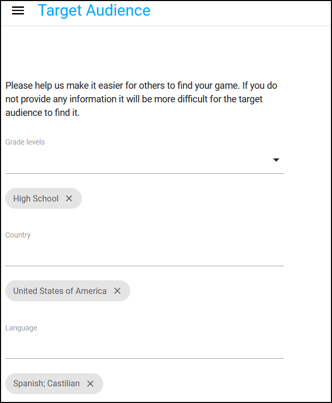Click the Language field label
This screenshot has height=403, width=332.
[21, 328]
